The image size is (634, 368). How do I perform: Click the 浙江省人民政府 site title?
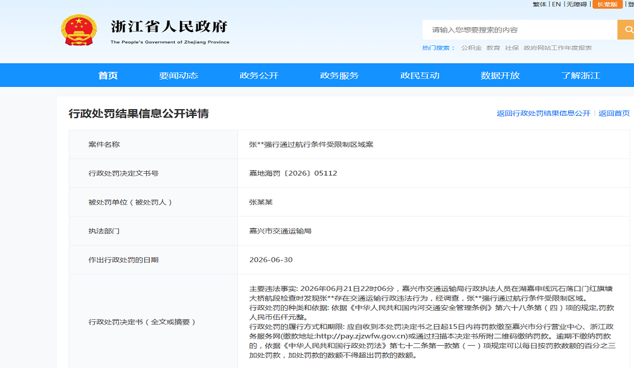pos(170,27)
